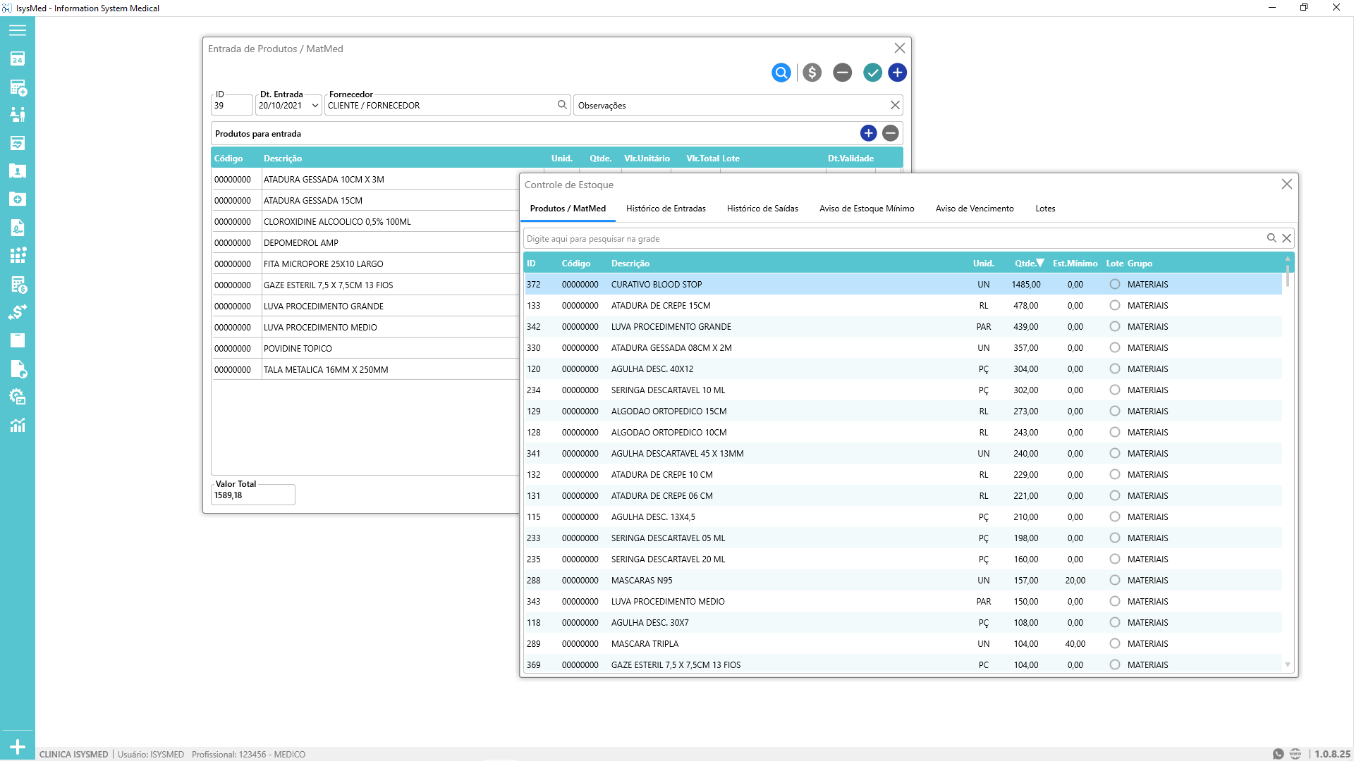Confirm entry with the green checkmark button
Image resolution: width=1354 pixels, height=761 pixels.
[x=872, y=73]
